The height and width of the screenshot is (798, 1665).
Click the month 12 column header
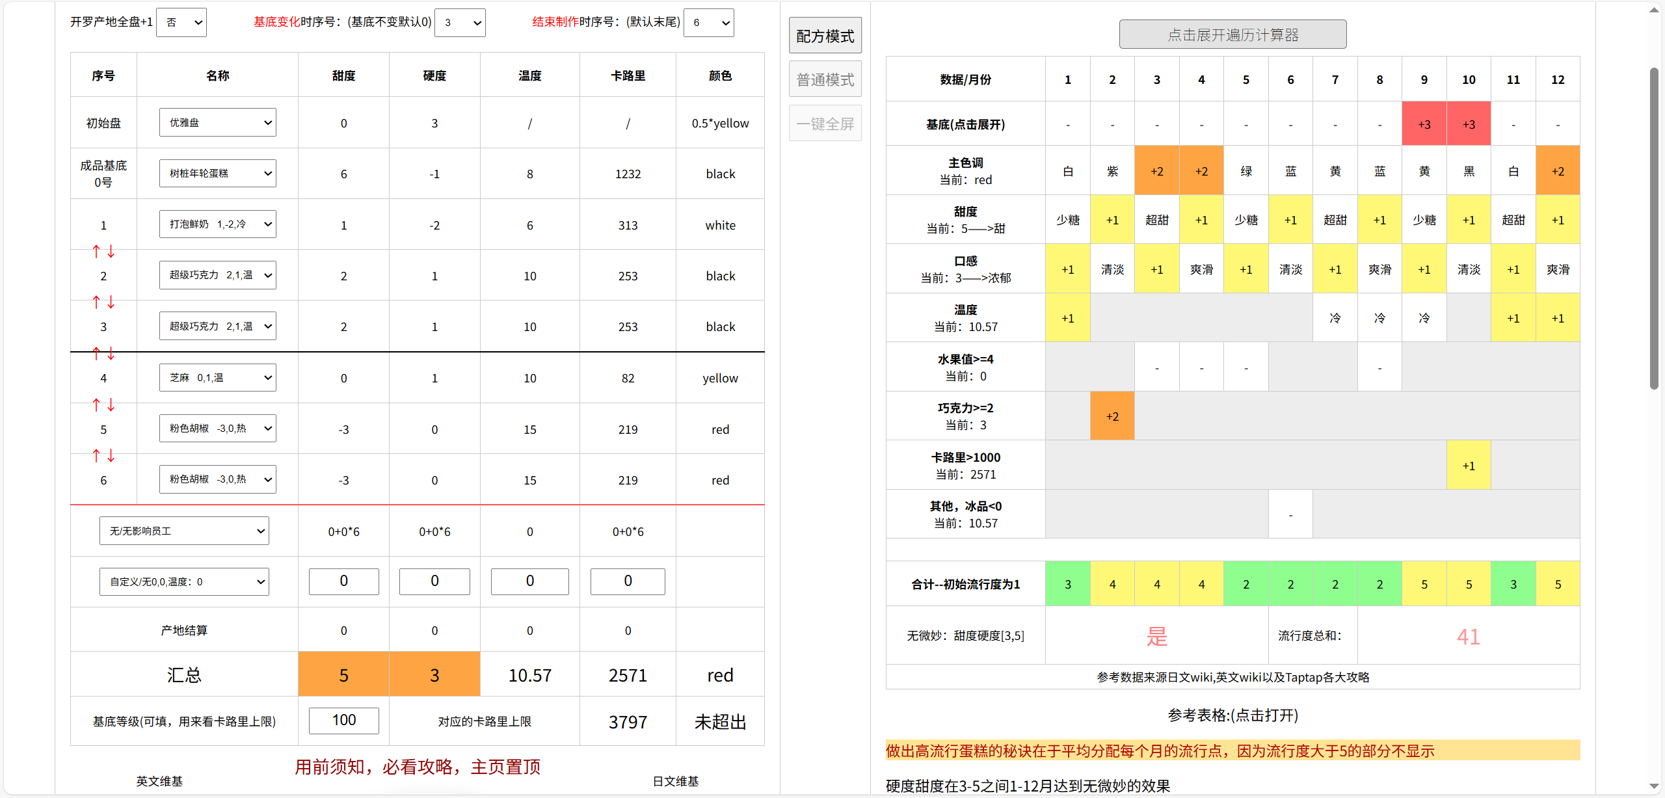pos(1558,79)
